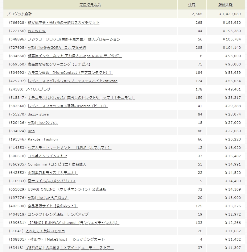Image resolution: width=247 pixels, height=252 pixels.
Task: Open 富士フイルムのメタバリアEX link
Action: click(x=51, y=181)
